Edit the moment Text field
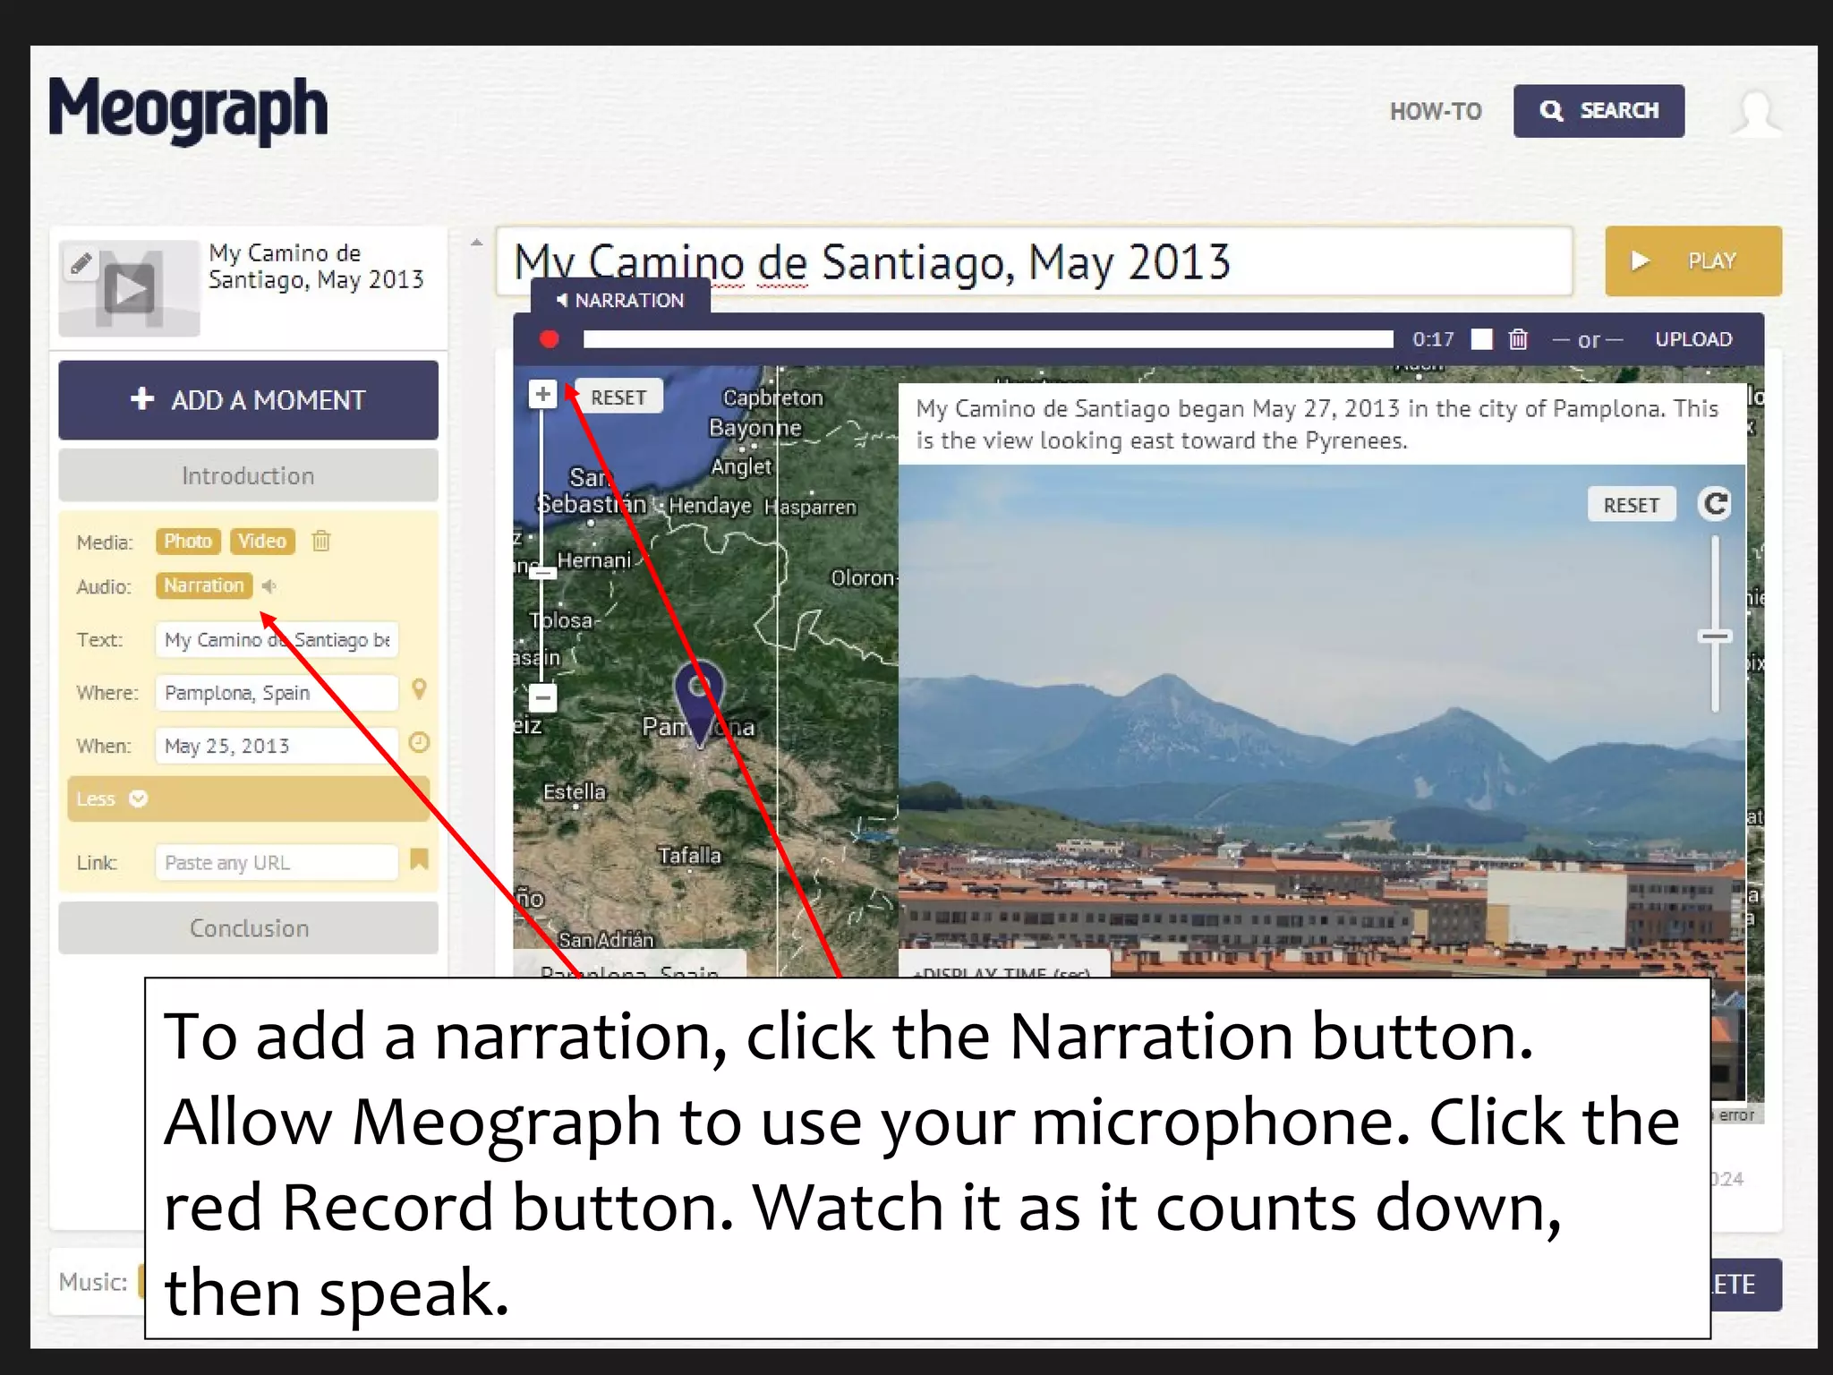Screen dimensions: 1833x1375 click(277, 640)
